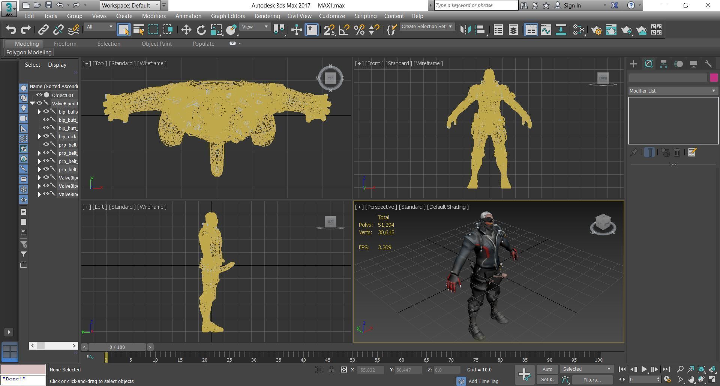The image size is (720, 386).
Task: Toggle the Percent Snap
Action: 359,30
